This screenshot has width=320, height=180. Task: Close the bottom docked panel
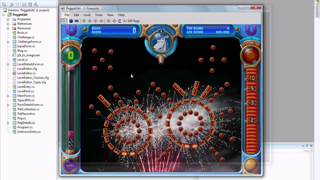(x=311, y=146)
